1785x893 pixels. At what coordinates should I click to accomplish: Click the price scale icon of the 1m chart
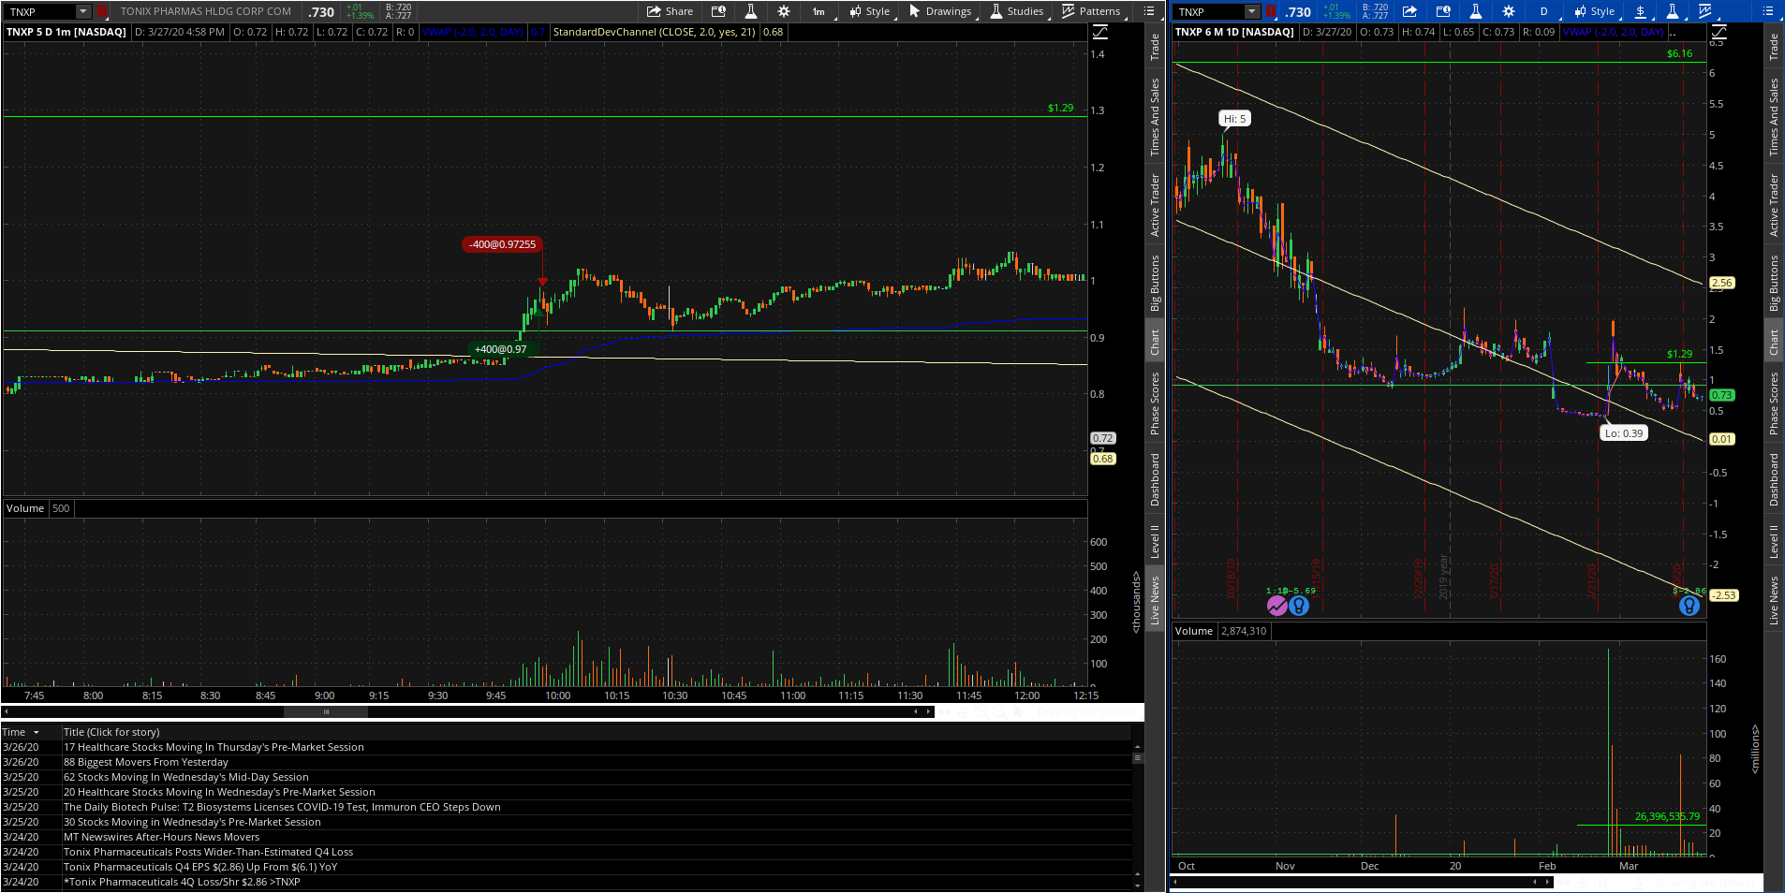pyautogui.click(x=1100, y=32)
